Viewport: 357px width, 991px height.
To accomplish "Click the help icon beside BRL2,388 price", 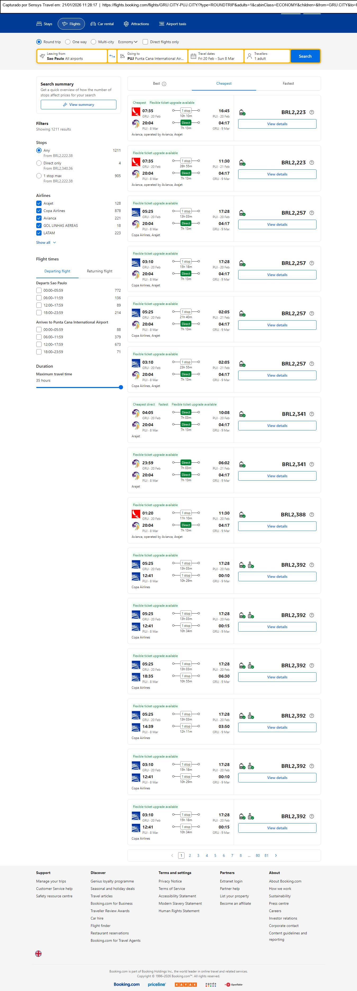I will point(311,515).
